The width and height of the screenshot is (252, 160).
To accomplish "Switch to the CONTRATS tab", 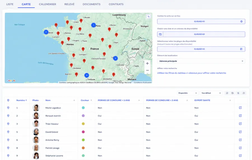I will click(x=116, y=4).
